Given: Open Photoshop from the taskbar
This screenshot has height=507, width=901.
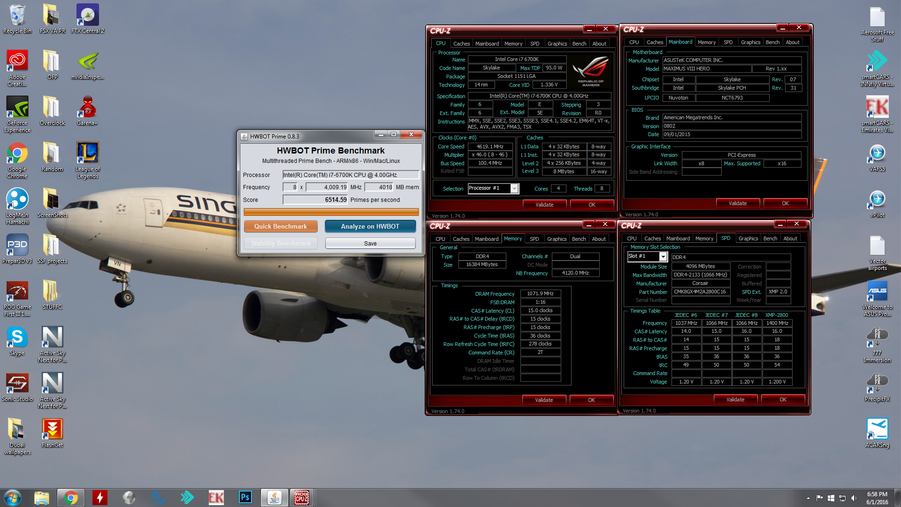Looking at the screenshot, I should 245,498.
